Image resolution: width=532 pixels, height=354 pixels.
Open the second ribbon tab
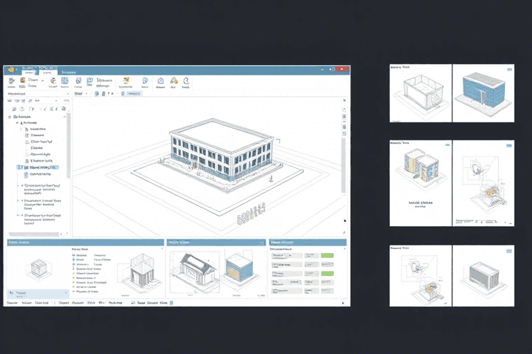coord(47,72)
